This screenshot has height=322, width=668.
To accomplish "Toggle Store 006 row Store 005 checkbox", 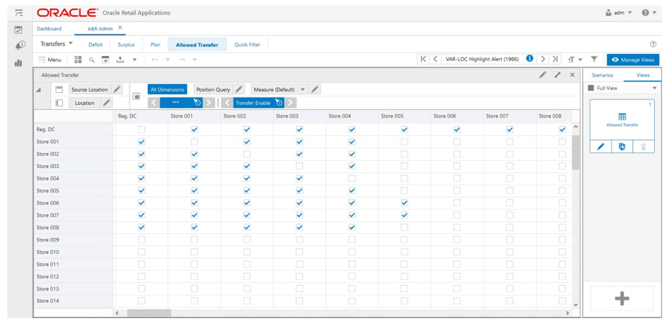I will click(404, 203).
